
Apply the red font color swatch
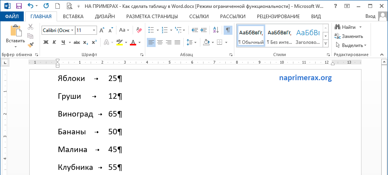pyautogui.click(x=133, y=42)
